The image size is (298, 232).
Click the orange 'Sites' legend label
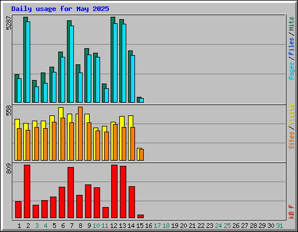click(x=292, y=140)
